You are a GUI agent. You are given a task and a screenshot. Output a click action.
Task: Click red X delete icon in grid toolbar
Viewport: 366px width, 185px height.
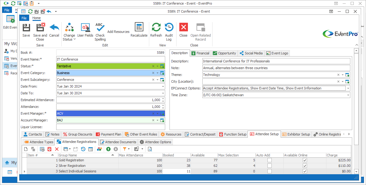coord(57,149)
